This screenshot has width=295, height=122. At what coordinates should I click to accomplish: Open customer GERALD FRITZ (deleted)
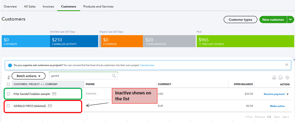click(x=30, y=106)
